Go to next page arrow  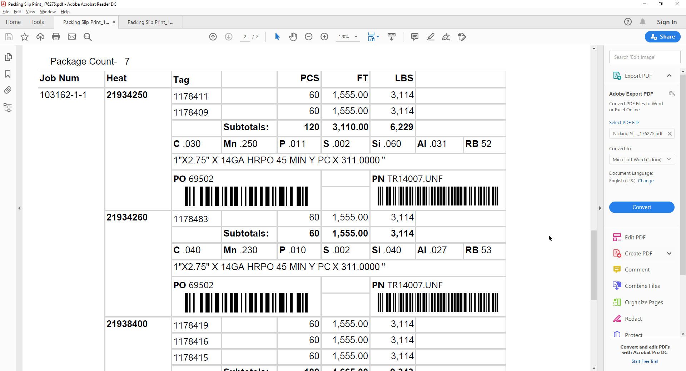coord(229,37)
